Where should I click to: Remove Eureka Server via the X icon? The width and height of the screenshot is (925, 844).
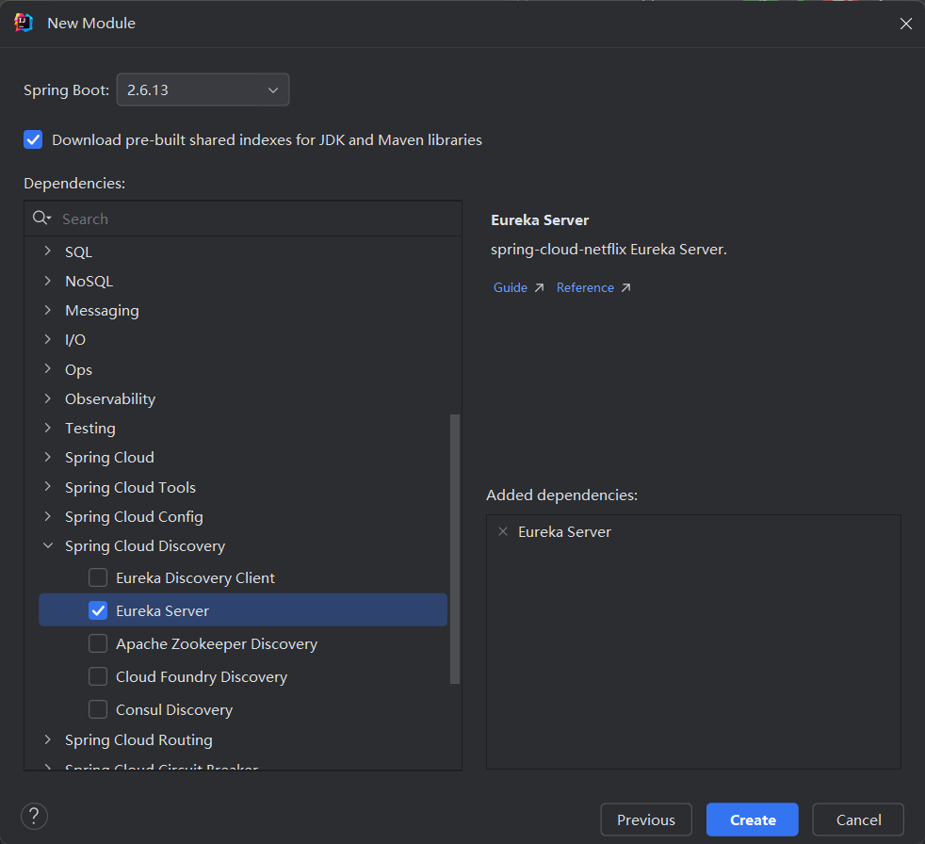click(502, 532)
